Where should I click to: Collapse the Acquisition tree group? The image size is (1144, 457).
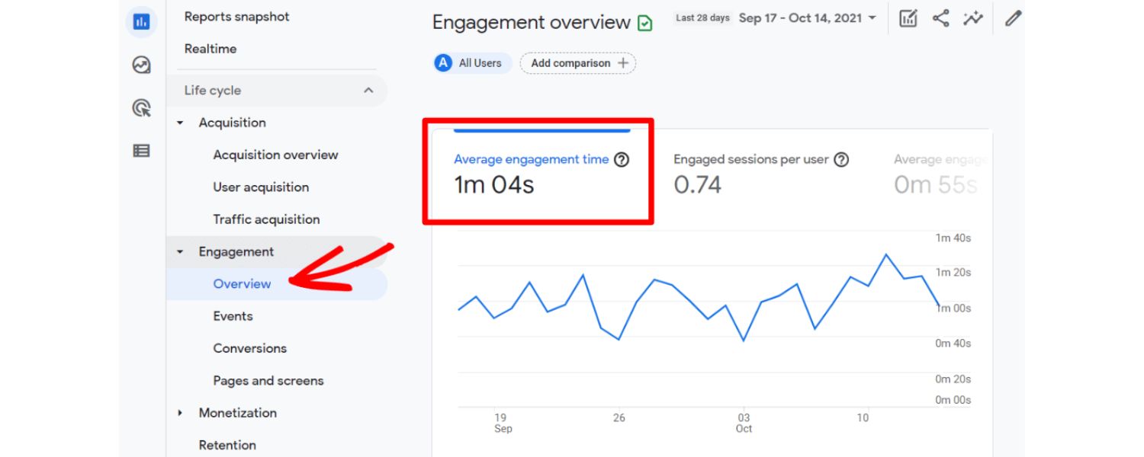[x=180, y=123]
